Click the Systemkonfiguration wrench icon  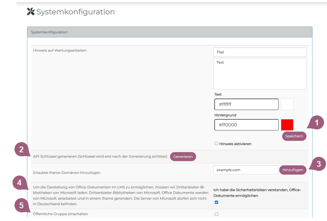[x=31, y=12]
